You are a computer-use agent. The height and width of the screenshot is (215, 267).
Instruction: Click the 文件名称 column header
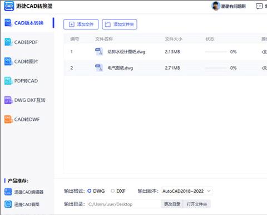104,39
